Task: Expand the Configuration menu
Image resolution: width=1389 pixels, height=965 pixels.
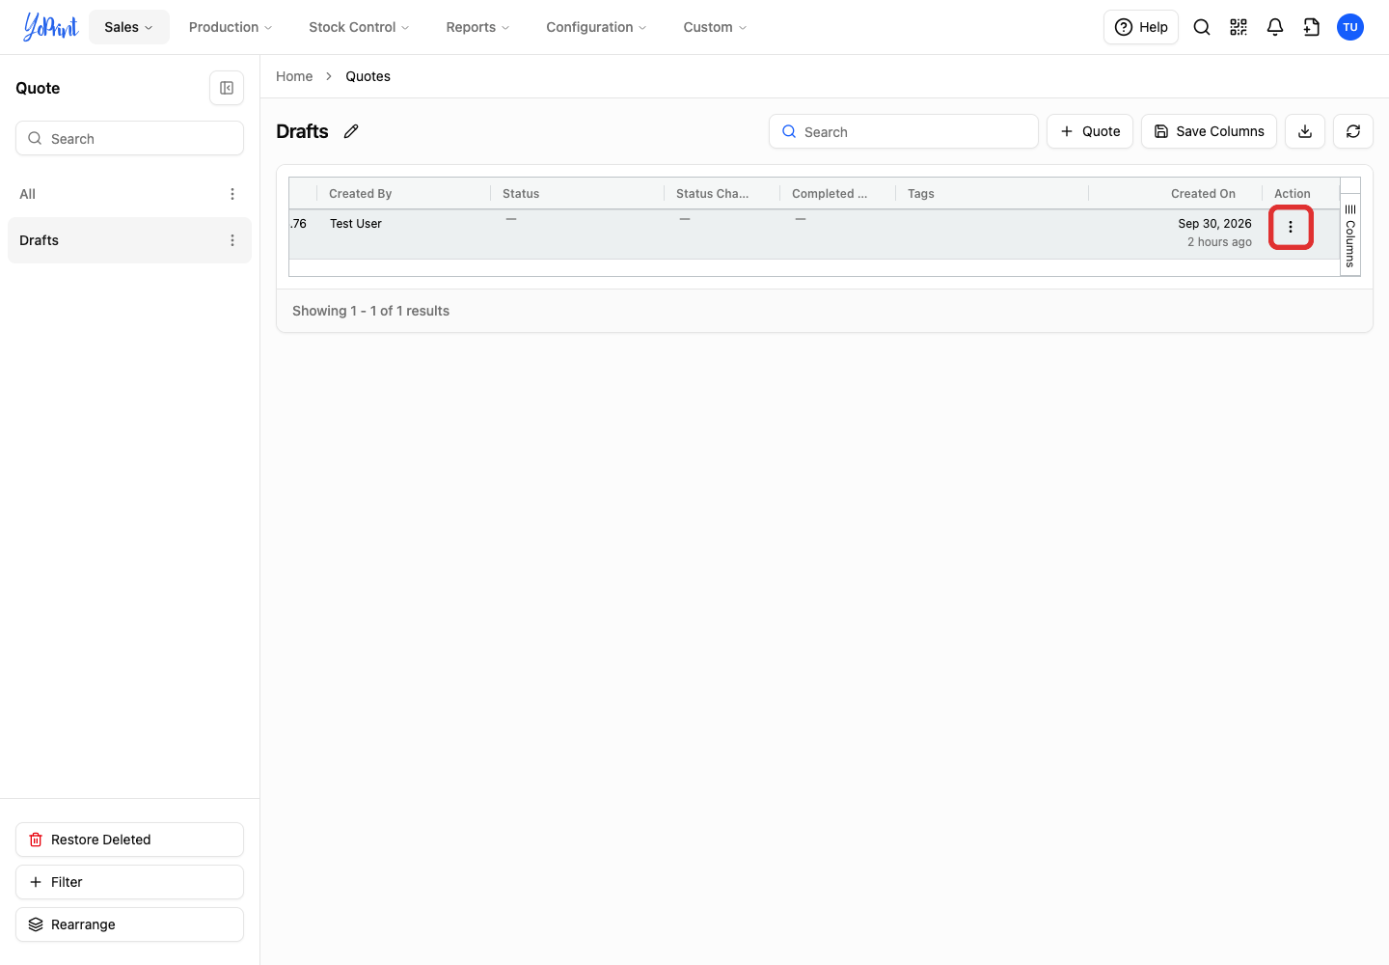Action: [x=596, y=27]
